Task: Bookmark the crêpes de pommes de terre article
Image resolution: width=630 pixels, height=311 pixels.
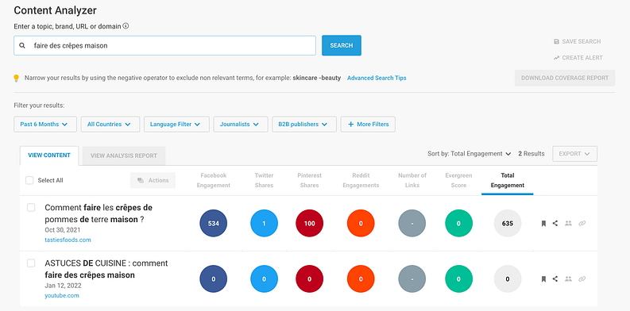Action: tap(543, 224)
